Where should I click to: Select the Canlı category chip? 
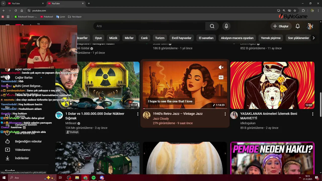pos(144,38)
